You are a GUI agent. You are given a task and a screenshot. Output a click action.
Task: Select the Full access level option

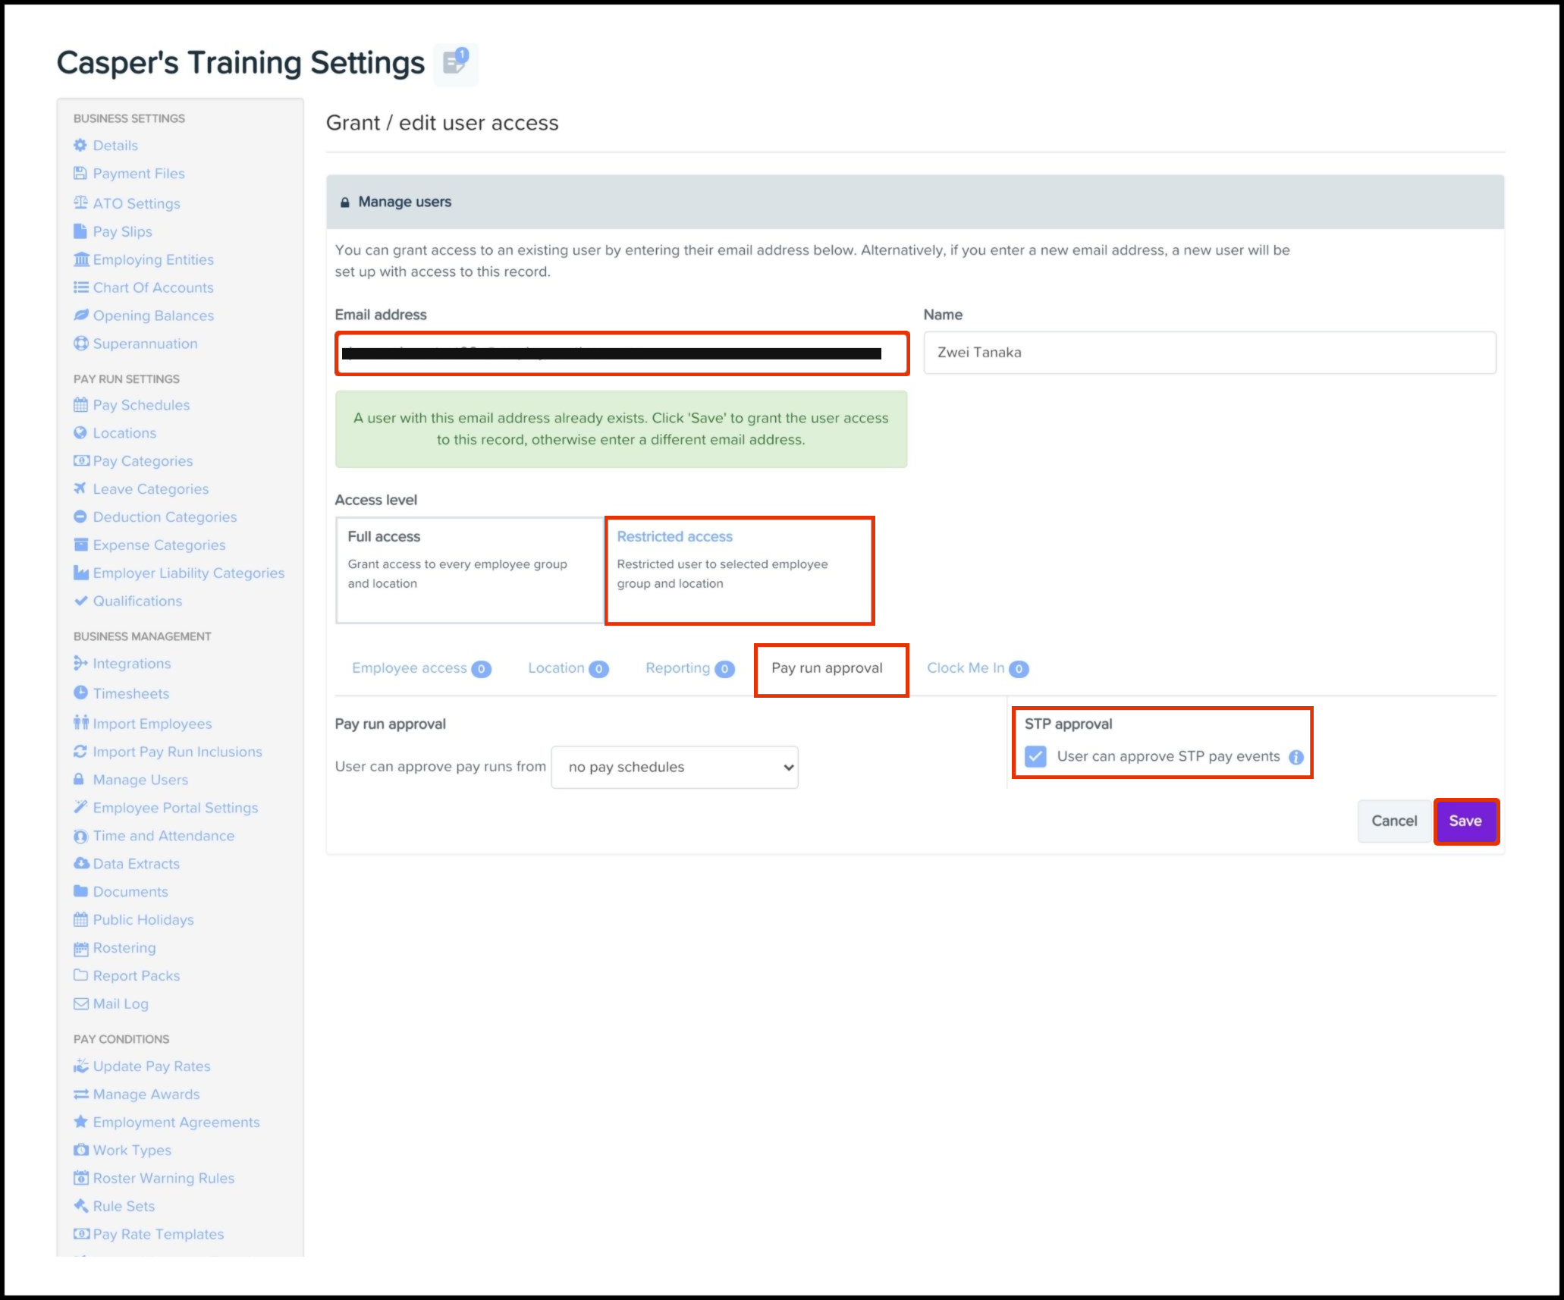pyautogui.click(x=469, y=570)
